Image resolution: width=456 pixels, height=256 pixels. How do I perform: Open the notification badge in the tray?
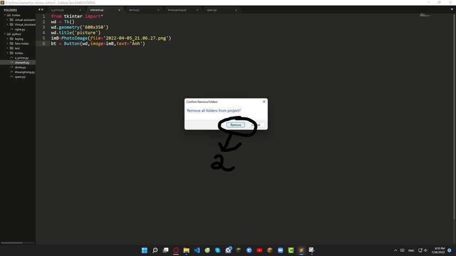click(449, 250)
